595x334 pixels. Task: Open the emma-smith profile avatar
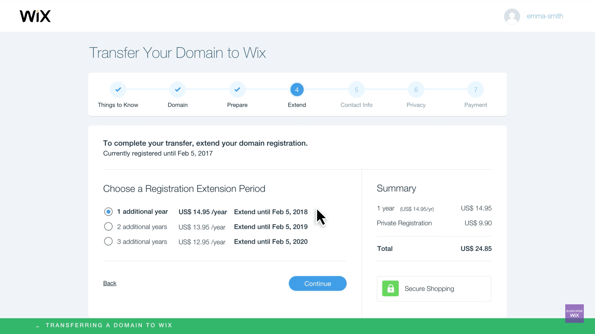click(x=512, y=16)
